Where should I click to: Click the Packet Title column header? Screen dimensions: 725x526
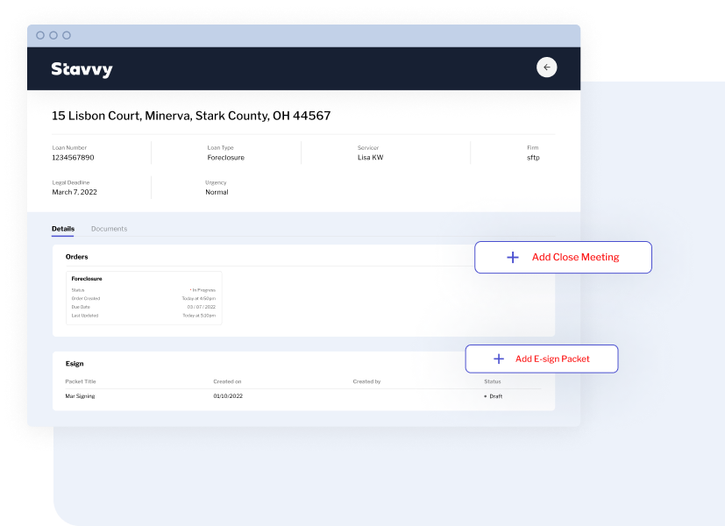[x=81, y=382]
